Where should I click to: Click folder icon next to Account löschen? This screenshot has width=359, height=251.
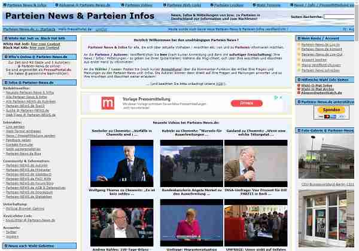tap(299, 60)
